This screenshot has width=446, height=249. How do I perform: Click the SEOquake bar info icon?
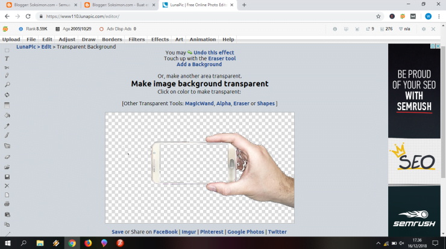pyautogui.click(x=334, y=29)
